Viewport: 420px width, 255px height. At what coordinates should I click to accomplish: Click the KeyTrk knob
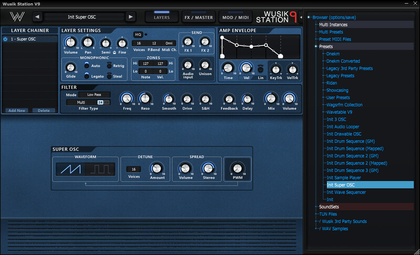point(276,70)
